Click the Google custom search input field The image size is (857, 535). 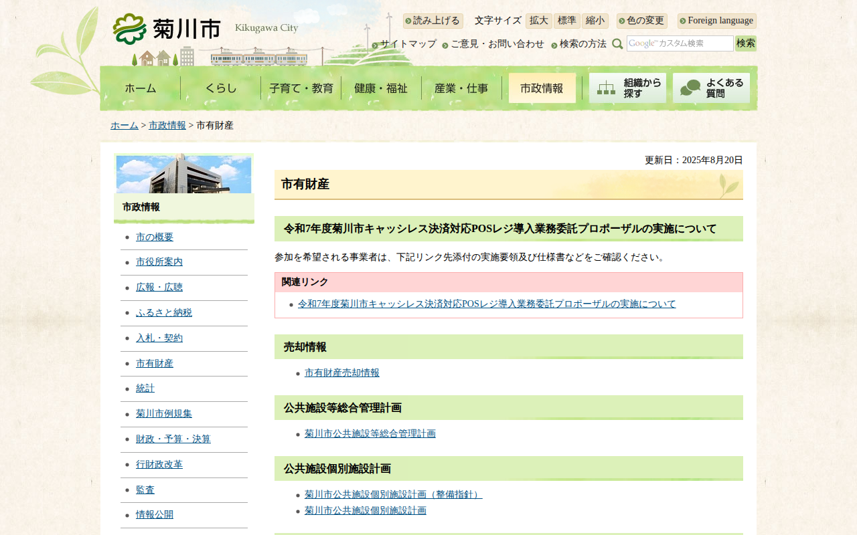(680, 43)
